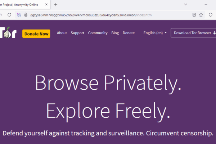Open the list all tabs chevron
The width and height of the screenshot is (216, 144).
[x=185, y=4]
